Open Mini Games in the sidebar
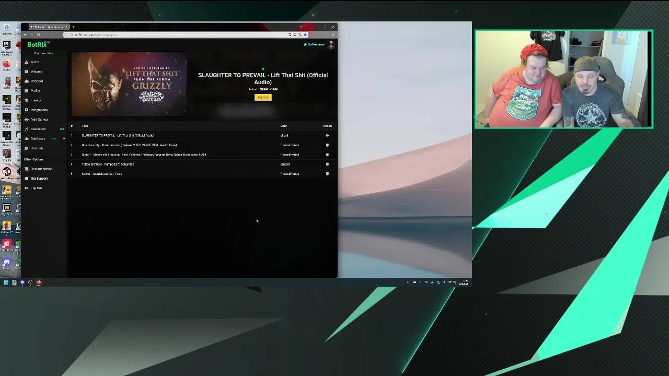The width and height of the screenshot is (669, 376). point(39,120)
